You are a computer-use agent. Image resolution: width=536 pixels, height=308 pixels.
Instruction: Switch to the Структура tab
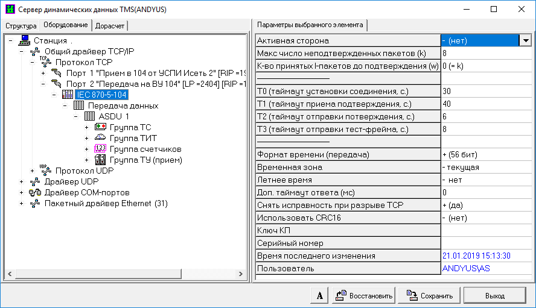point(21,26)
